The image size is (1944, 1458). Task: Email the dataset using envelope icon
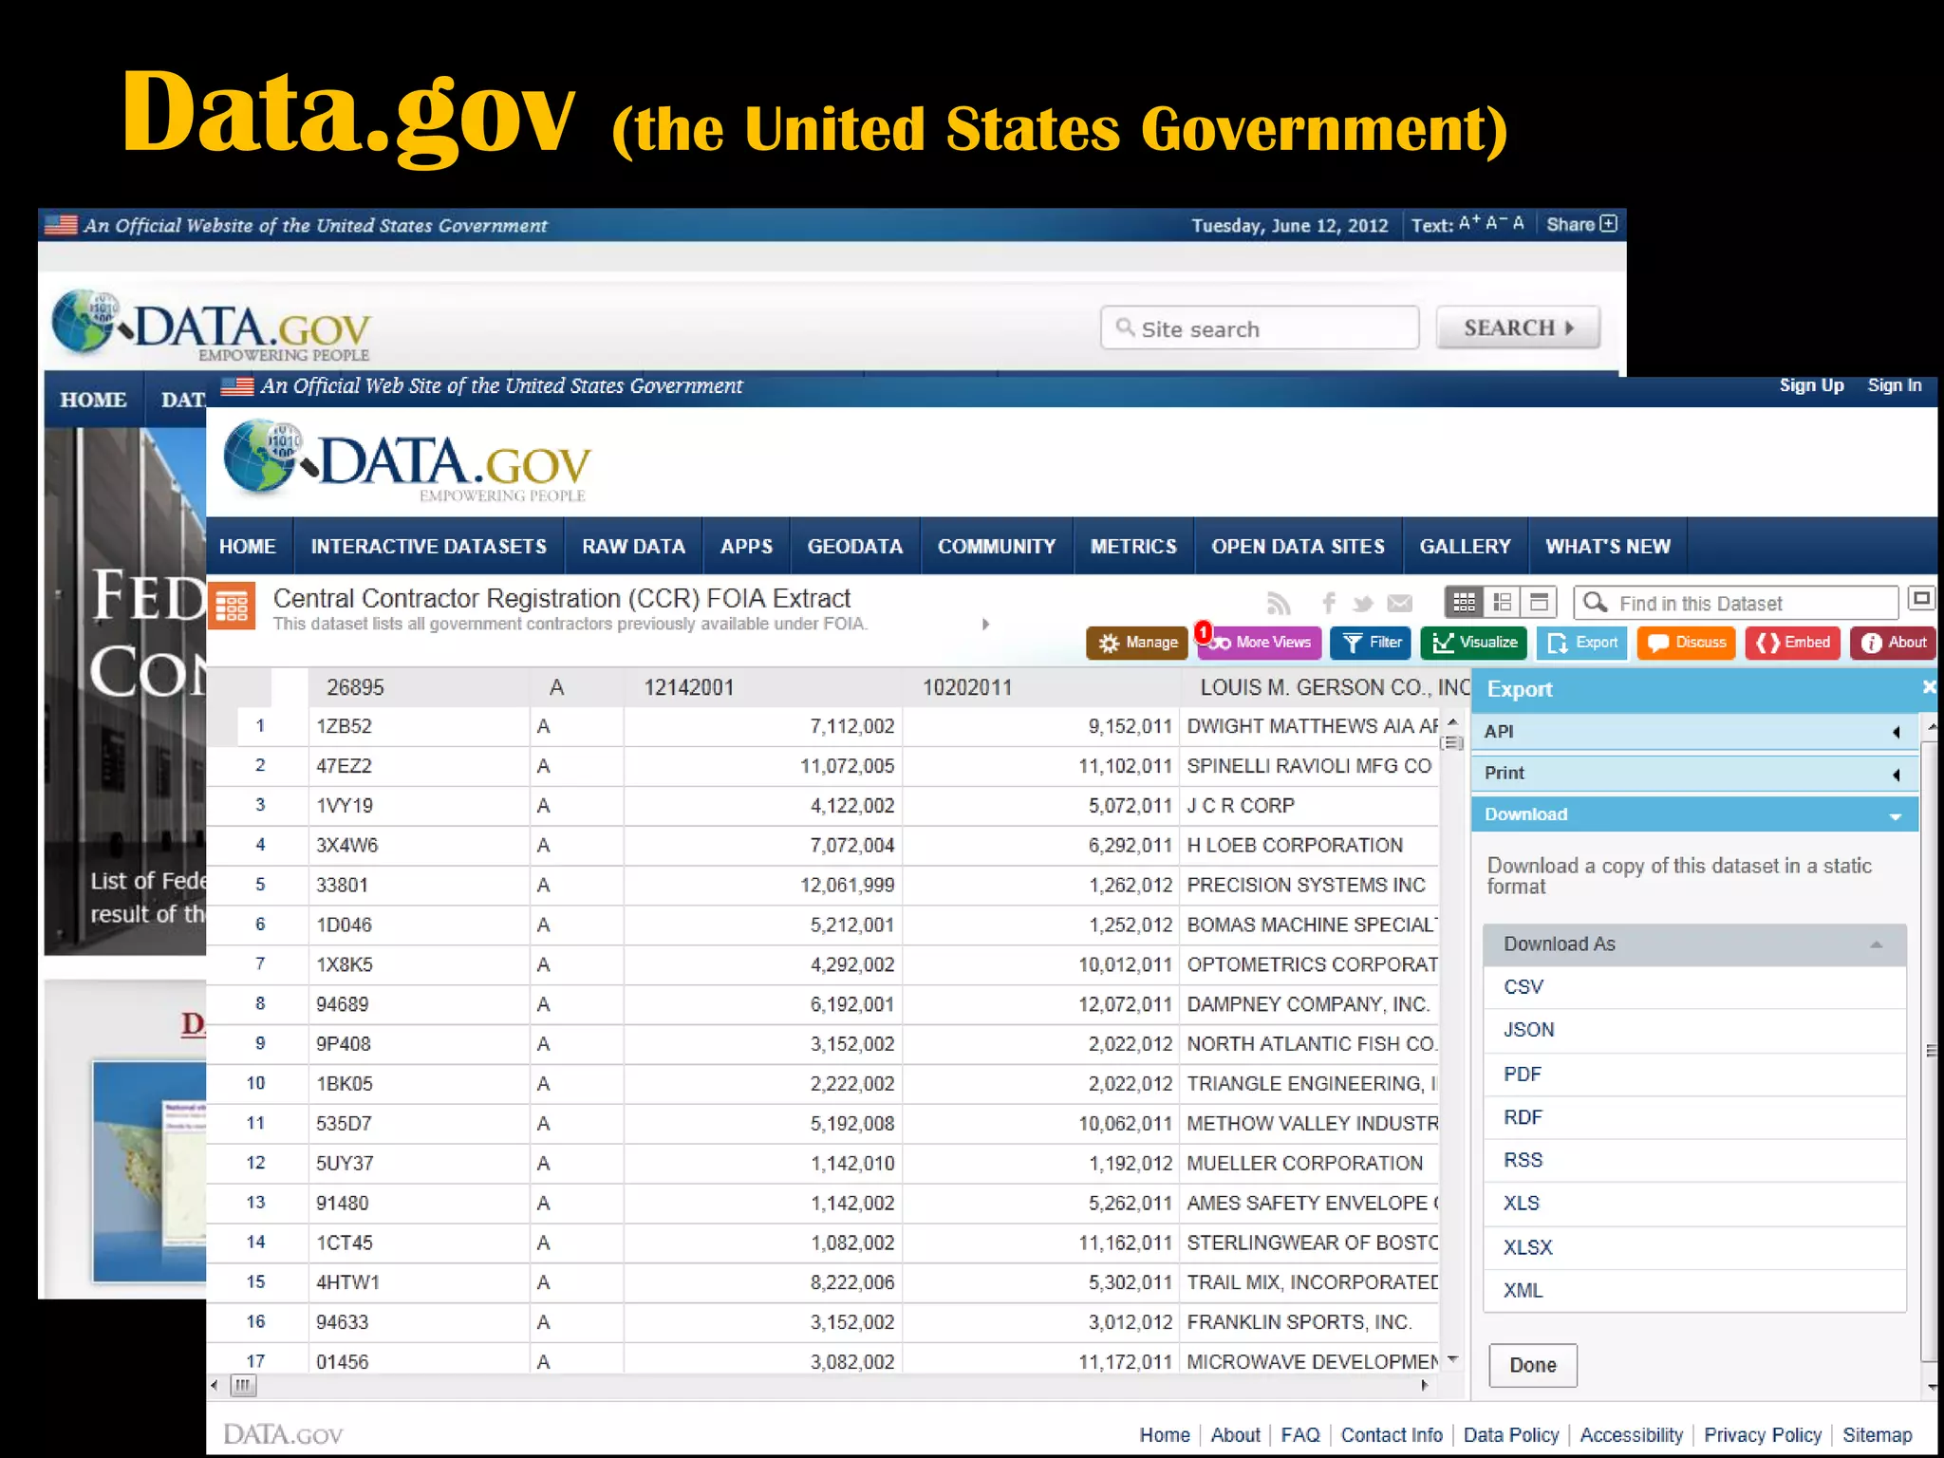[x=1400, y=604]
